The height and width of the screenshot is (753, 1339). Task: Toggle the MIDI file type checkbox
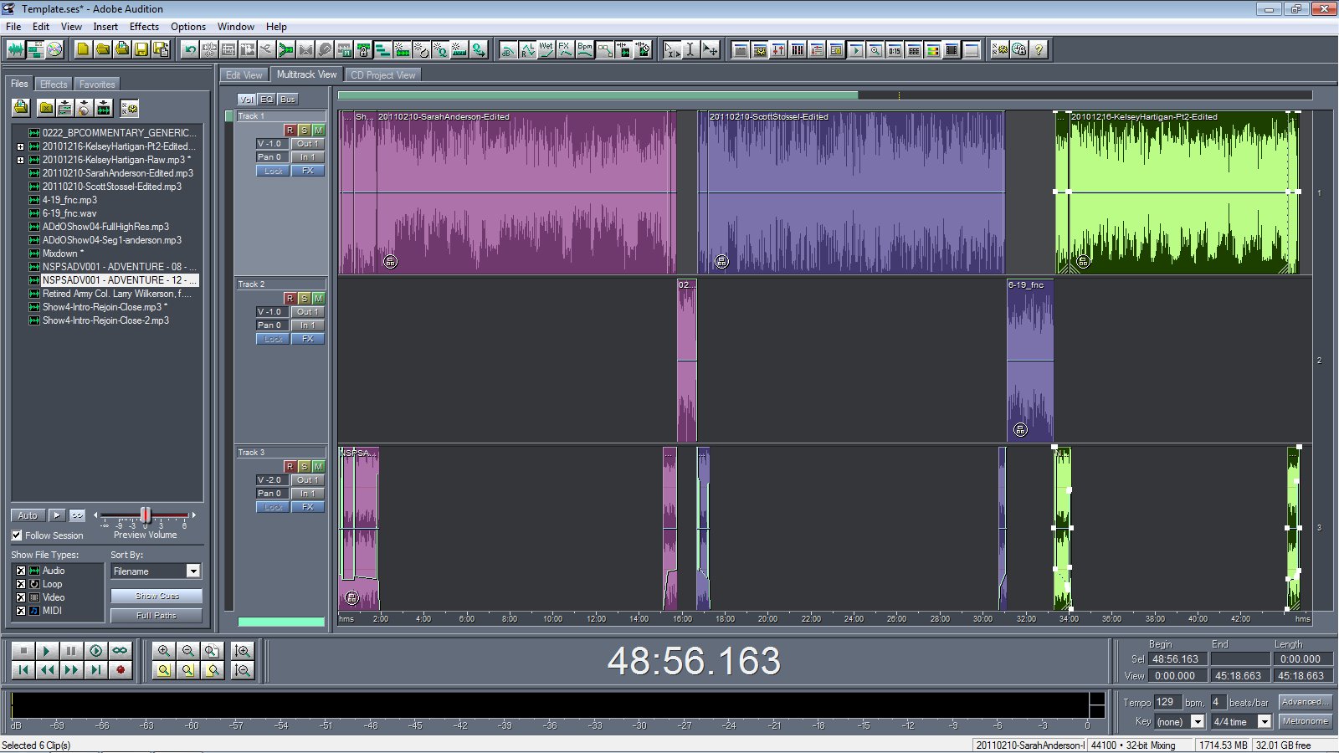pyautogui.click(x=21, y=611)
